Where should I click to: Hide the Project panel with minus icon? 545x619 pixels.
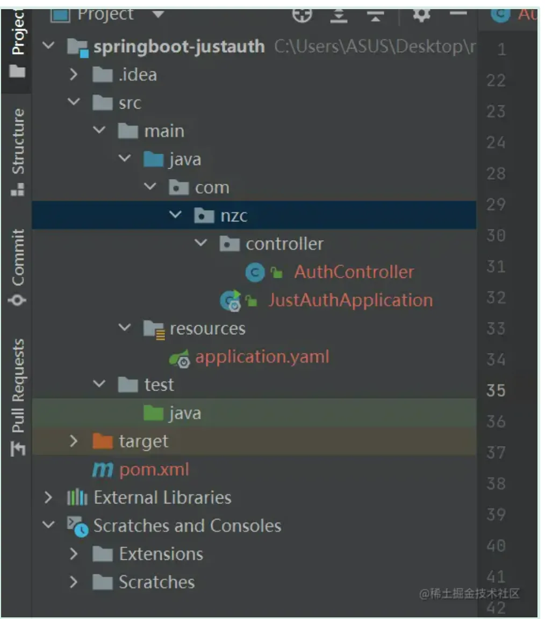pos(458,13)
